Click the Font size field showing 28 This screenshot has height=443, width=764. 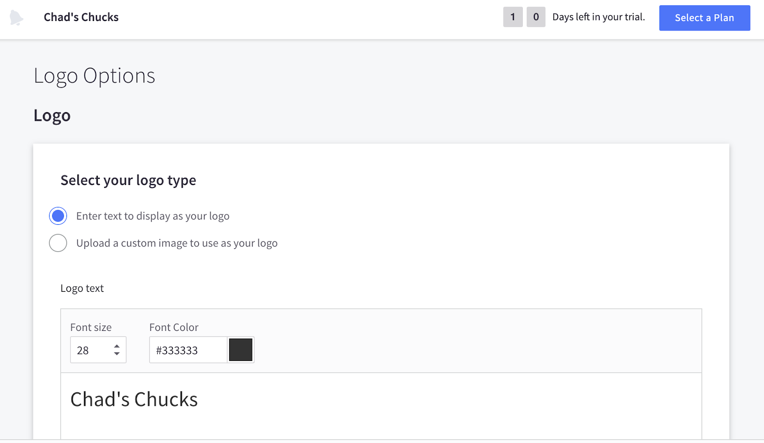98,350
